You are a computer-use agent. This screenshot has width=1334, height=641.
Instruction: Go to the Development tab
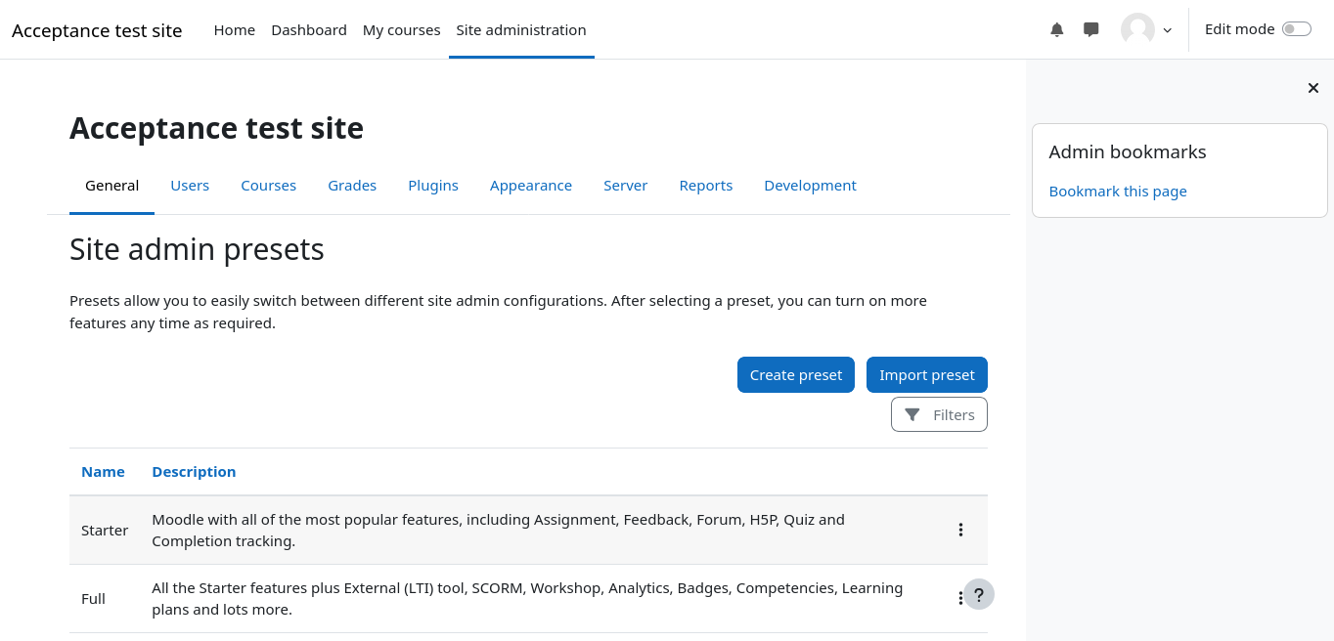(x=810, y=186)
